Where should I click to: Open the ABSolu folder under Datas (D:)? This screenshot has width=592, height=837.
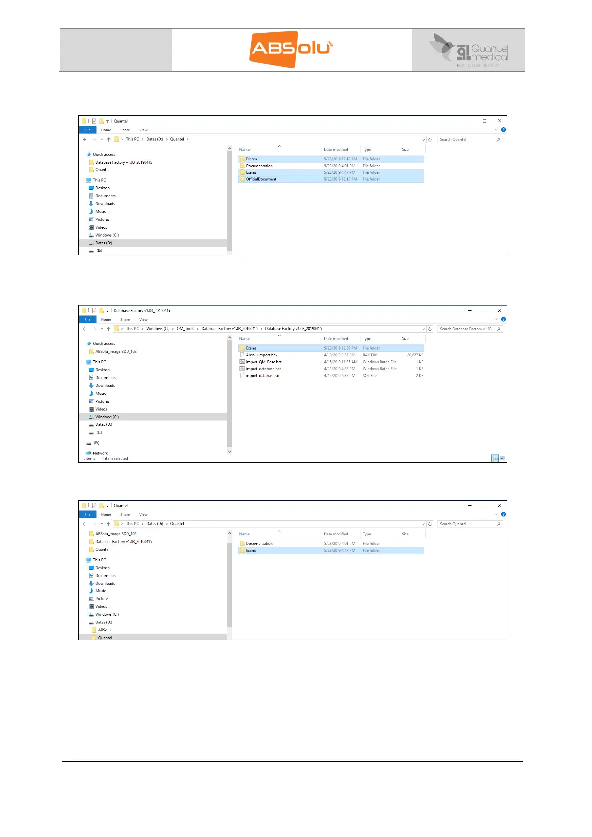[104, 630]
